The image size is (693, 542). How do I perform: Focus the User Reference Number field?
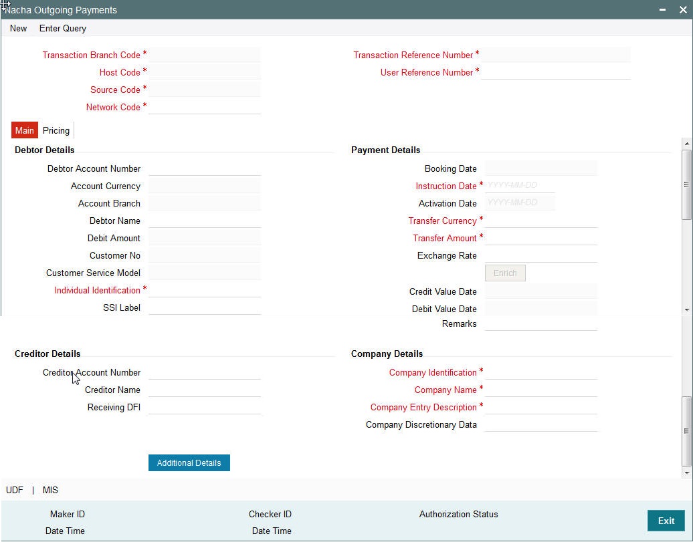tap(556, 72)
